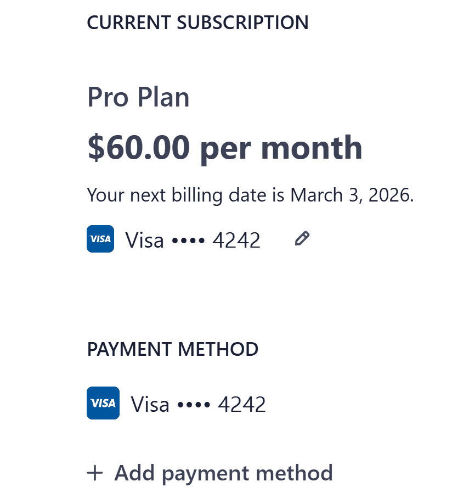The height and width of the screenshot is (498, 469).
Task: Click the plus icon next to Add payment method
Action: [96, 473]
